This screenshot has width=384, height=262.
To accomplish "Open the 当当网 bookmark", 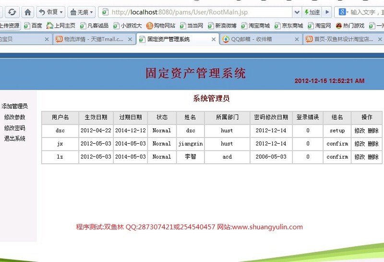I will click(x=192, y=25).
